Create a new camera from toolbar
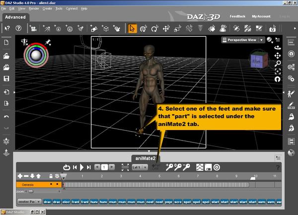Screen dimensions: 298x215 tap(33, 28)
